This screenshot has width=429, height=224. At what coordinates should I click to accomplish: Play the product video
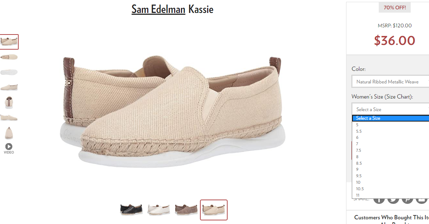tap(9, 148)
